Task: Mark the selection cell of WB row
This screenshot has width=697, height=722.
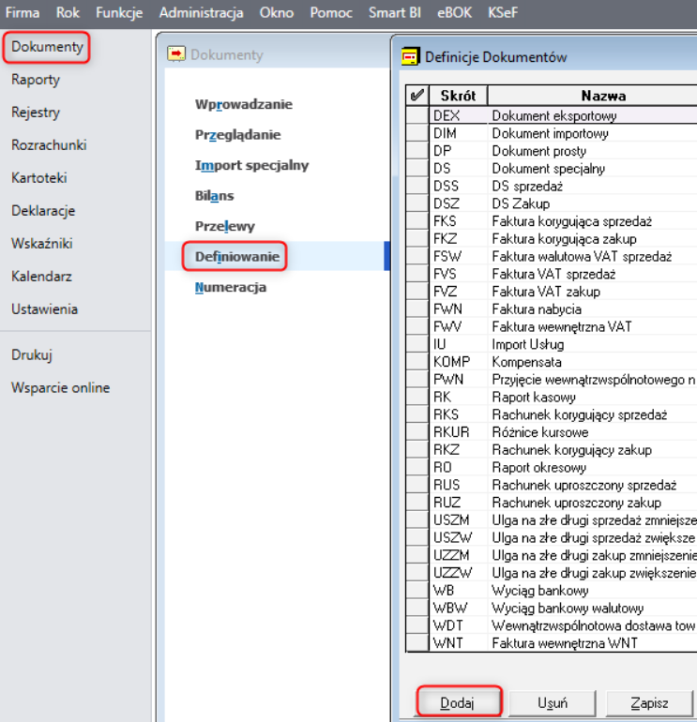Action: [417, 591]
